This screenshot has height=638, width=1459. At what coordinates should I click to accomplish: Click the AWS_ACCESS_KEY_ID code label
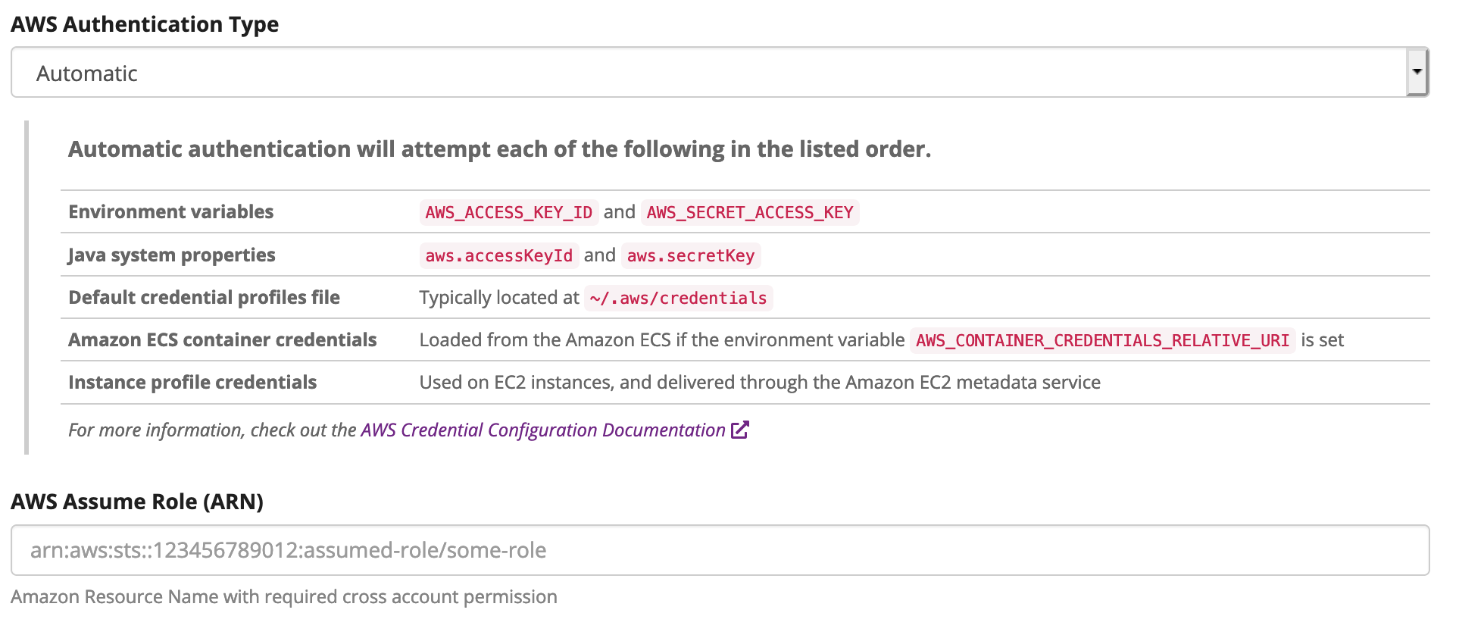click(x=508, y=212)
